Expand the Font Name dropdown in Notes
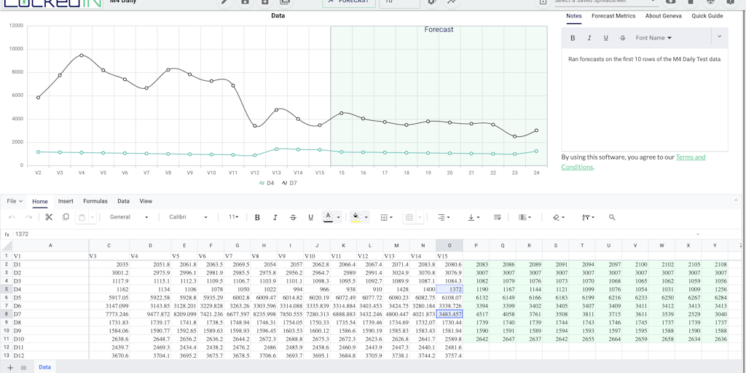 653,38
